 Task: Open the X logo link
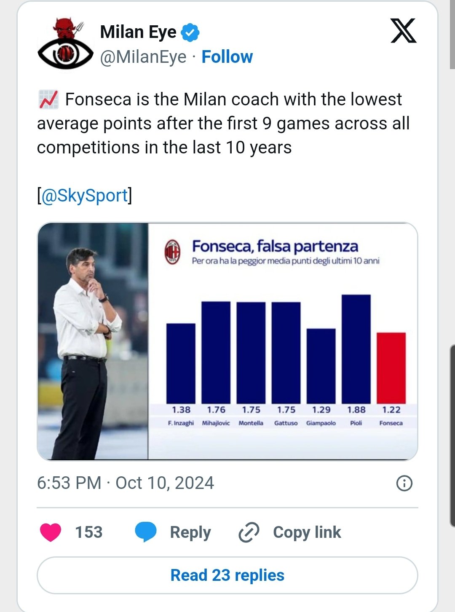(403, 31)
